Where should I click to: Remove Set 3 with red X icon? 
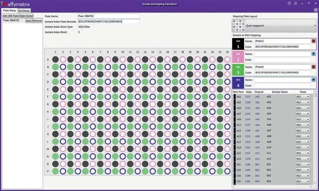point(313,67)
